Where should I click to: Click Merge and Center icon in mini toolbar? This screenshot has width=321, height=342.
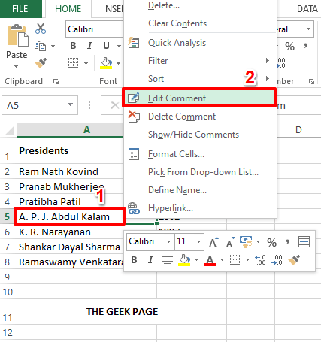tap(304, 242)
